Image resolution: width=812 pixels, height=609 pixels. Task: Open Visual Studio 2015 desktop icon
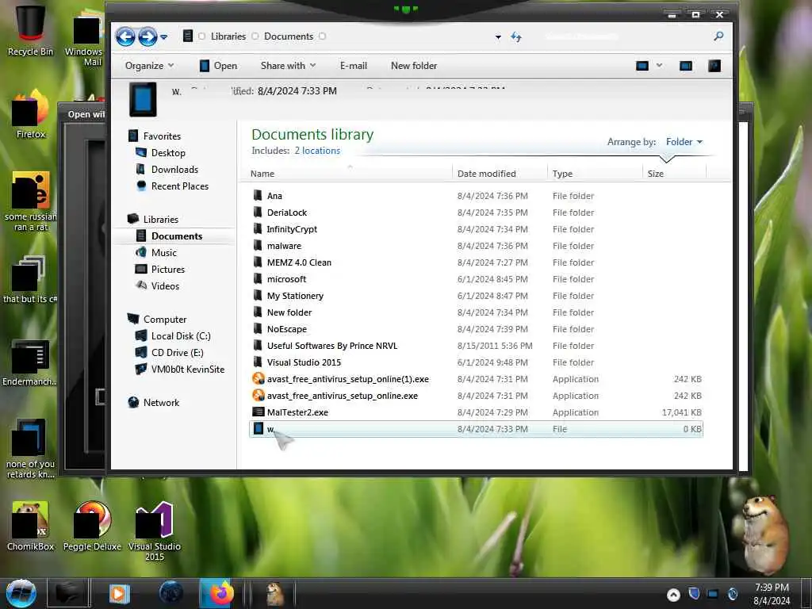pos(155,530)
